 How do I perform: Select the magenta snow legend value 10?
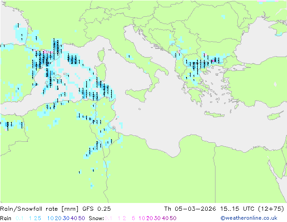point(142,218)
